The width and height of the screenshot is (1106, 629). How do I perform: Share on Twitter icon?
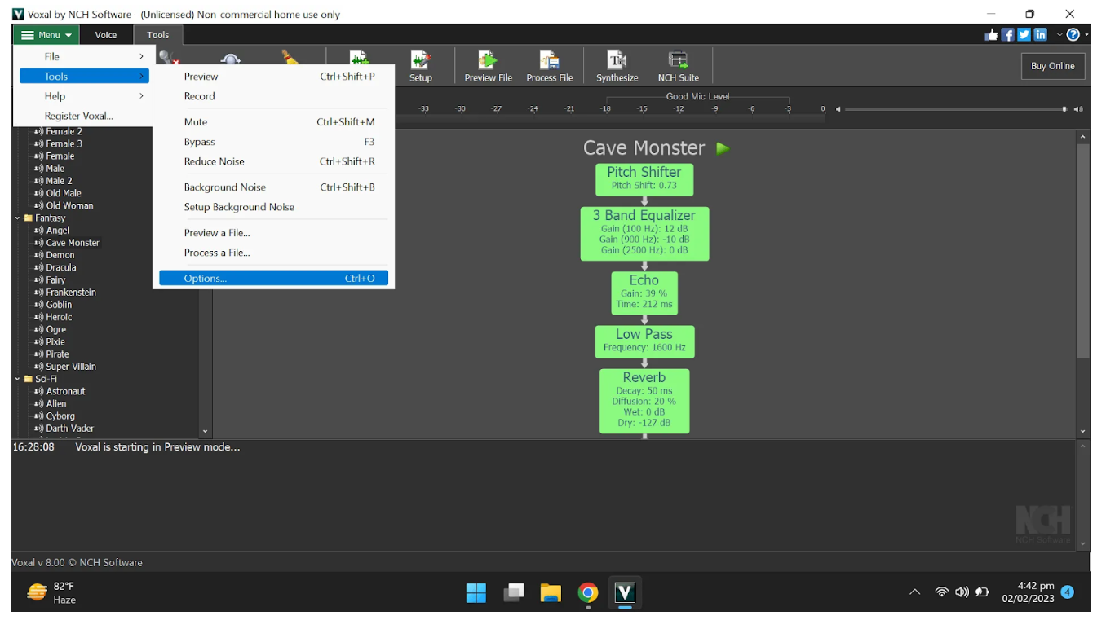(x=1024, y=35)
